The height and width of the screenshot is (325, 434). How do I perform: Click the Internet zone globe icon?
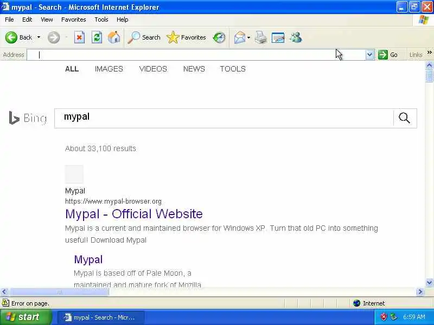coord(357,303)
